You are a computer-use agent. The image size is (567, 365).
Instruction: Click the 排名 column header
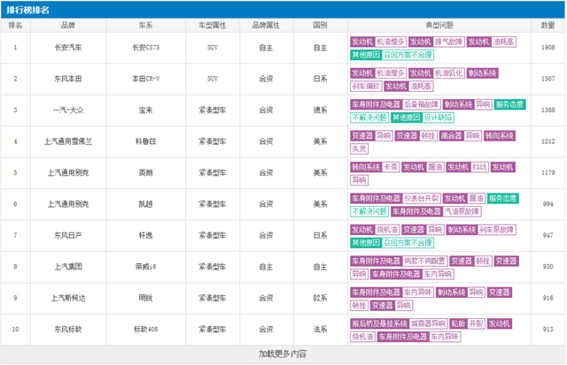point(16,26)
